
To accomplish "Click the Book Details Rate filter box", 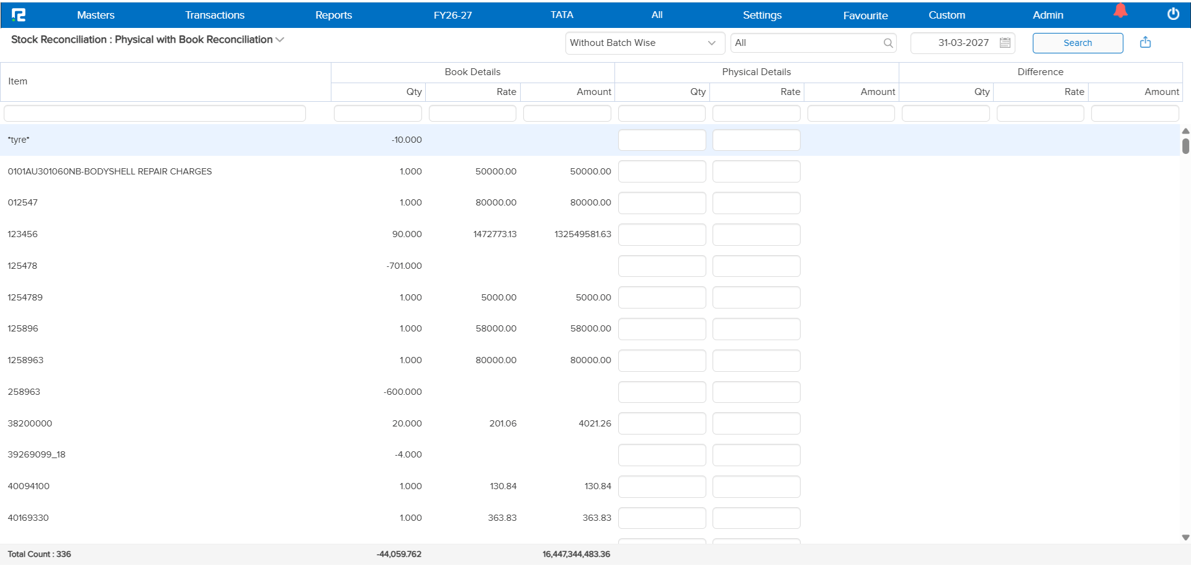I will coord(472,113).
